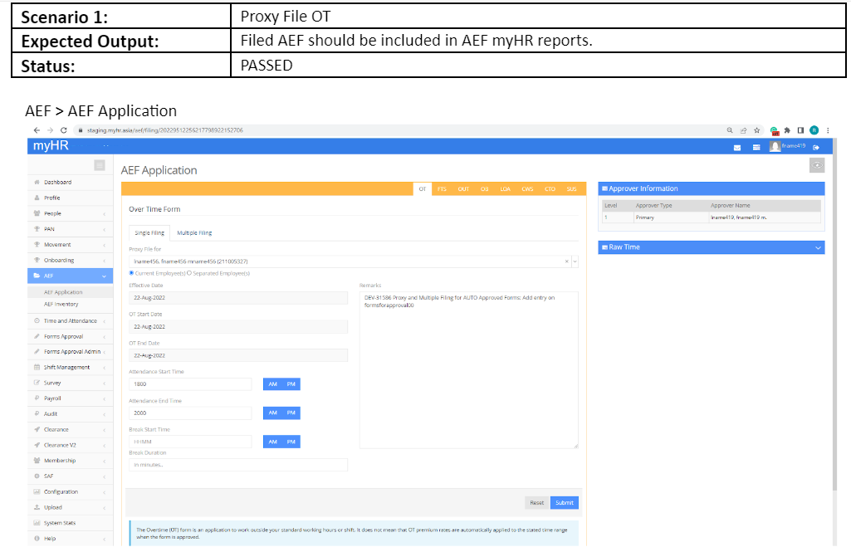Expand the Onboarding sidebar menu
851x552 pixels.
71,261
